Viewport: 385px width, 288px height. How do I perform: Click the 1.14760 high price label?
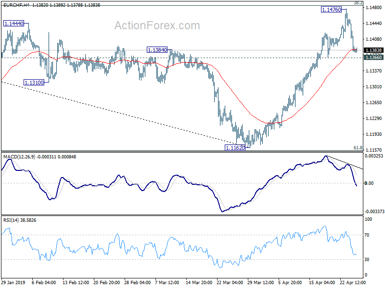pyautogui.click(x=332, y=10)
